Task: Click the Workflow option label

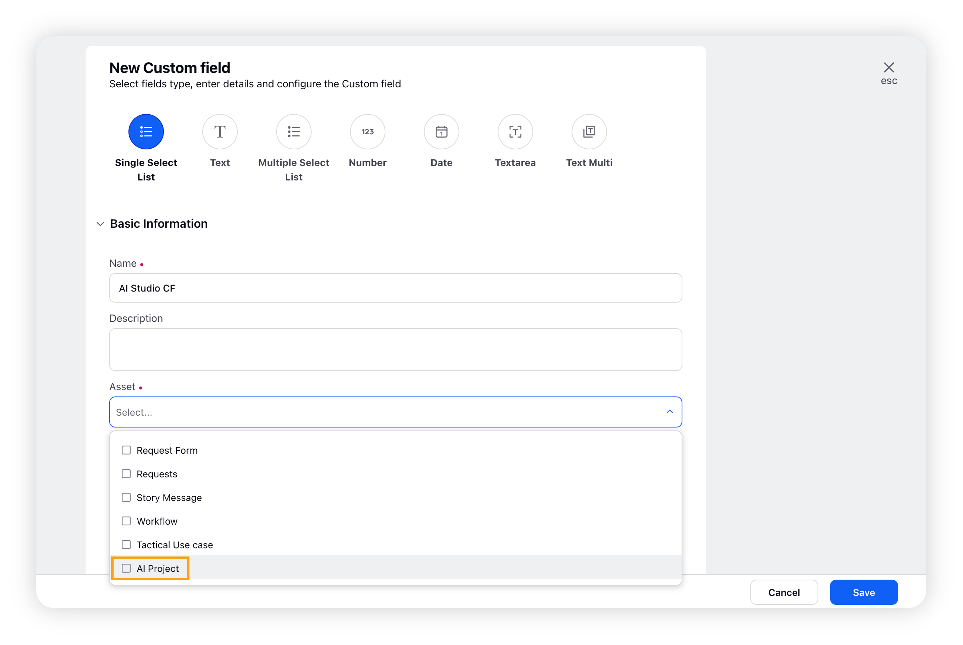Action: [x=157, y=521]
